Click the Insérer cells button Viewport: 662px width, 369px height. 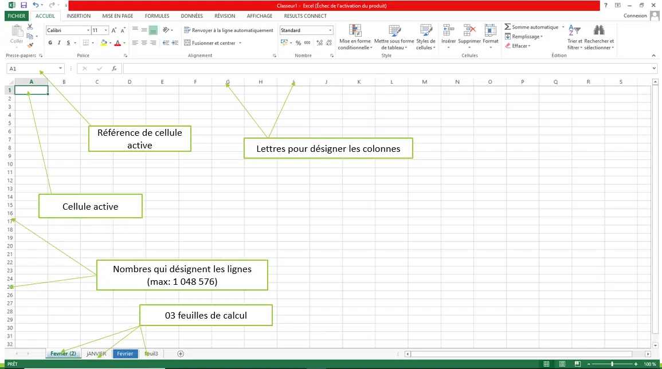pos(448,36)
